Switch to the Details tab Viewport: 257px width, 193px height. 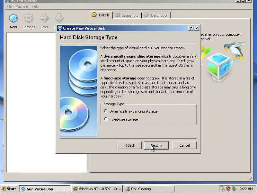pos(101,15)
